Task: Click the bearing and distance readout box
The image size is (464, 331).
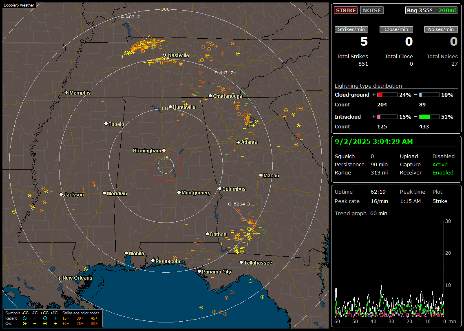Action: (431, 10)
